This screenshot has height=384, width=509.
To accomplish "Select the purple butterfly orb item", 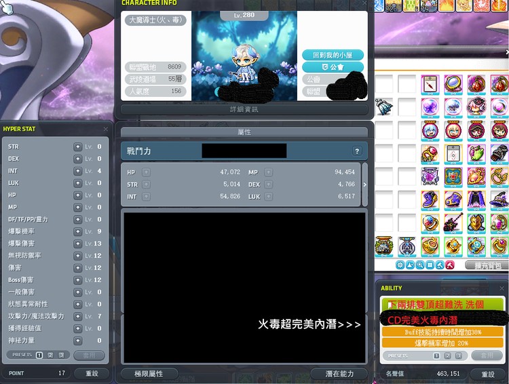I will click(x=430, y=107).
